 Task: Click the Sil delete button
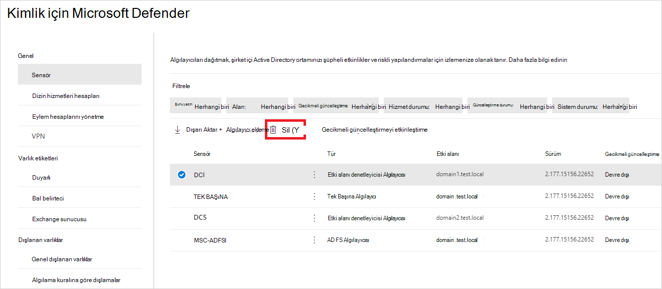(285, 130)
